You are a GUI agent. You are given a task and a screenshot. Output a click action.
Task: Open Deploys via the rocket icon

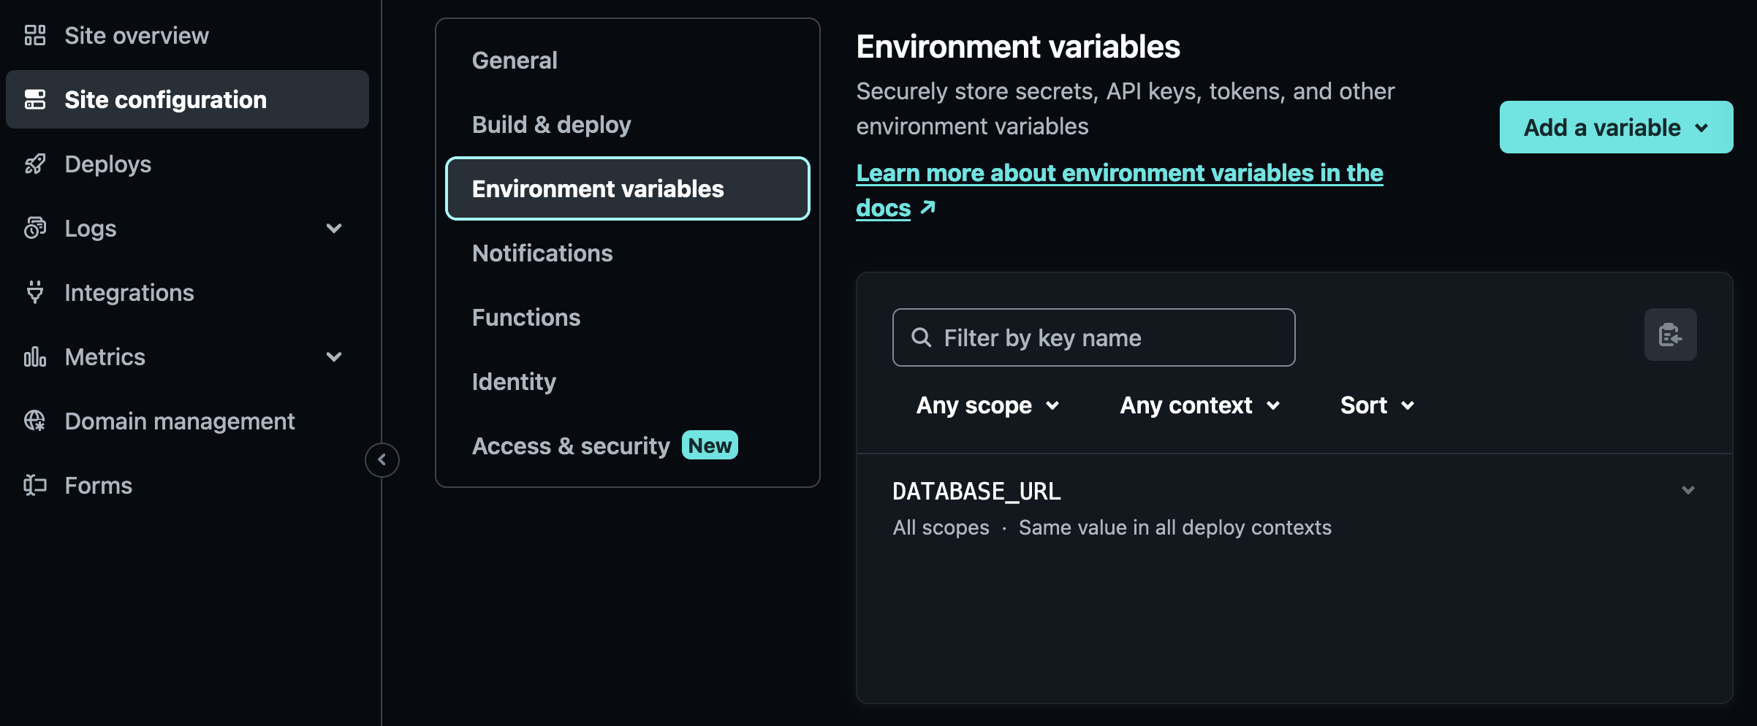(x=34, y=164)
